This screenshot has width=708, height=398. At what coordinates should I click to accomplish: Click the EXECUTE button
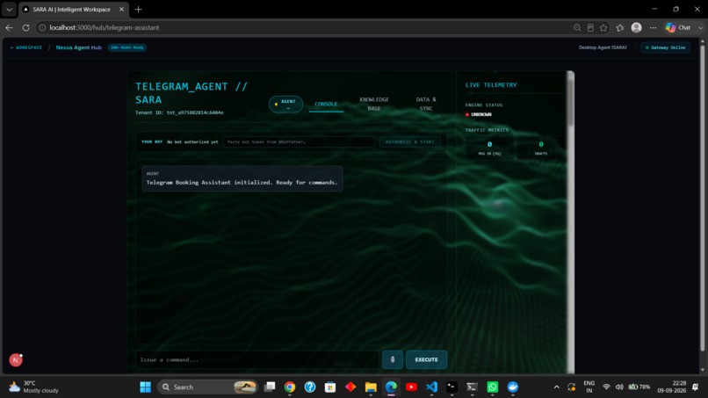click(x=426, y=359)
